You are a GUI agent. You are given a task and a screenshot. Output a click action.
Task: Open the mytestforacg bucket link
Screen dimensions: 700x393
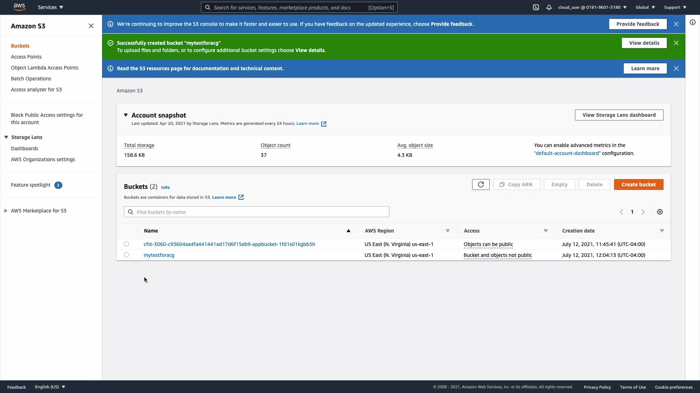[159, 255]
